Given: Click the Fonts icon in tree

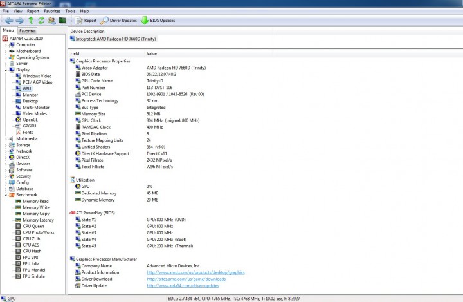Looking at the screenshot, I should [18, 132].
